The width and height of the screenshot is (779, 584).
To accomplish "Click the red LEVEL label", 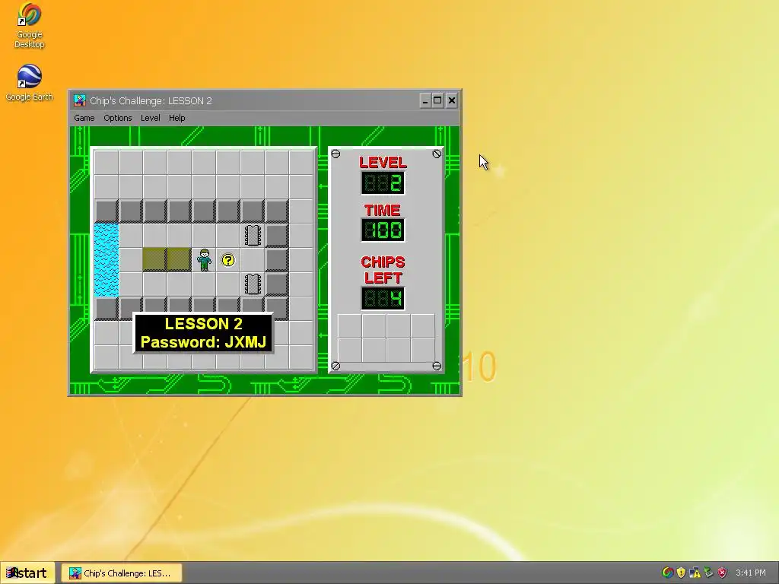I will [x=383, y=163].
